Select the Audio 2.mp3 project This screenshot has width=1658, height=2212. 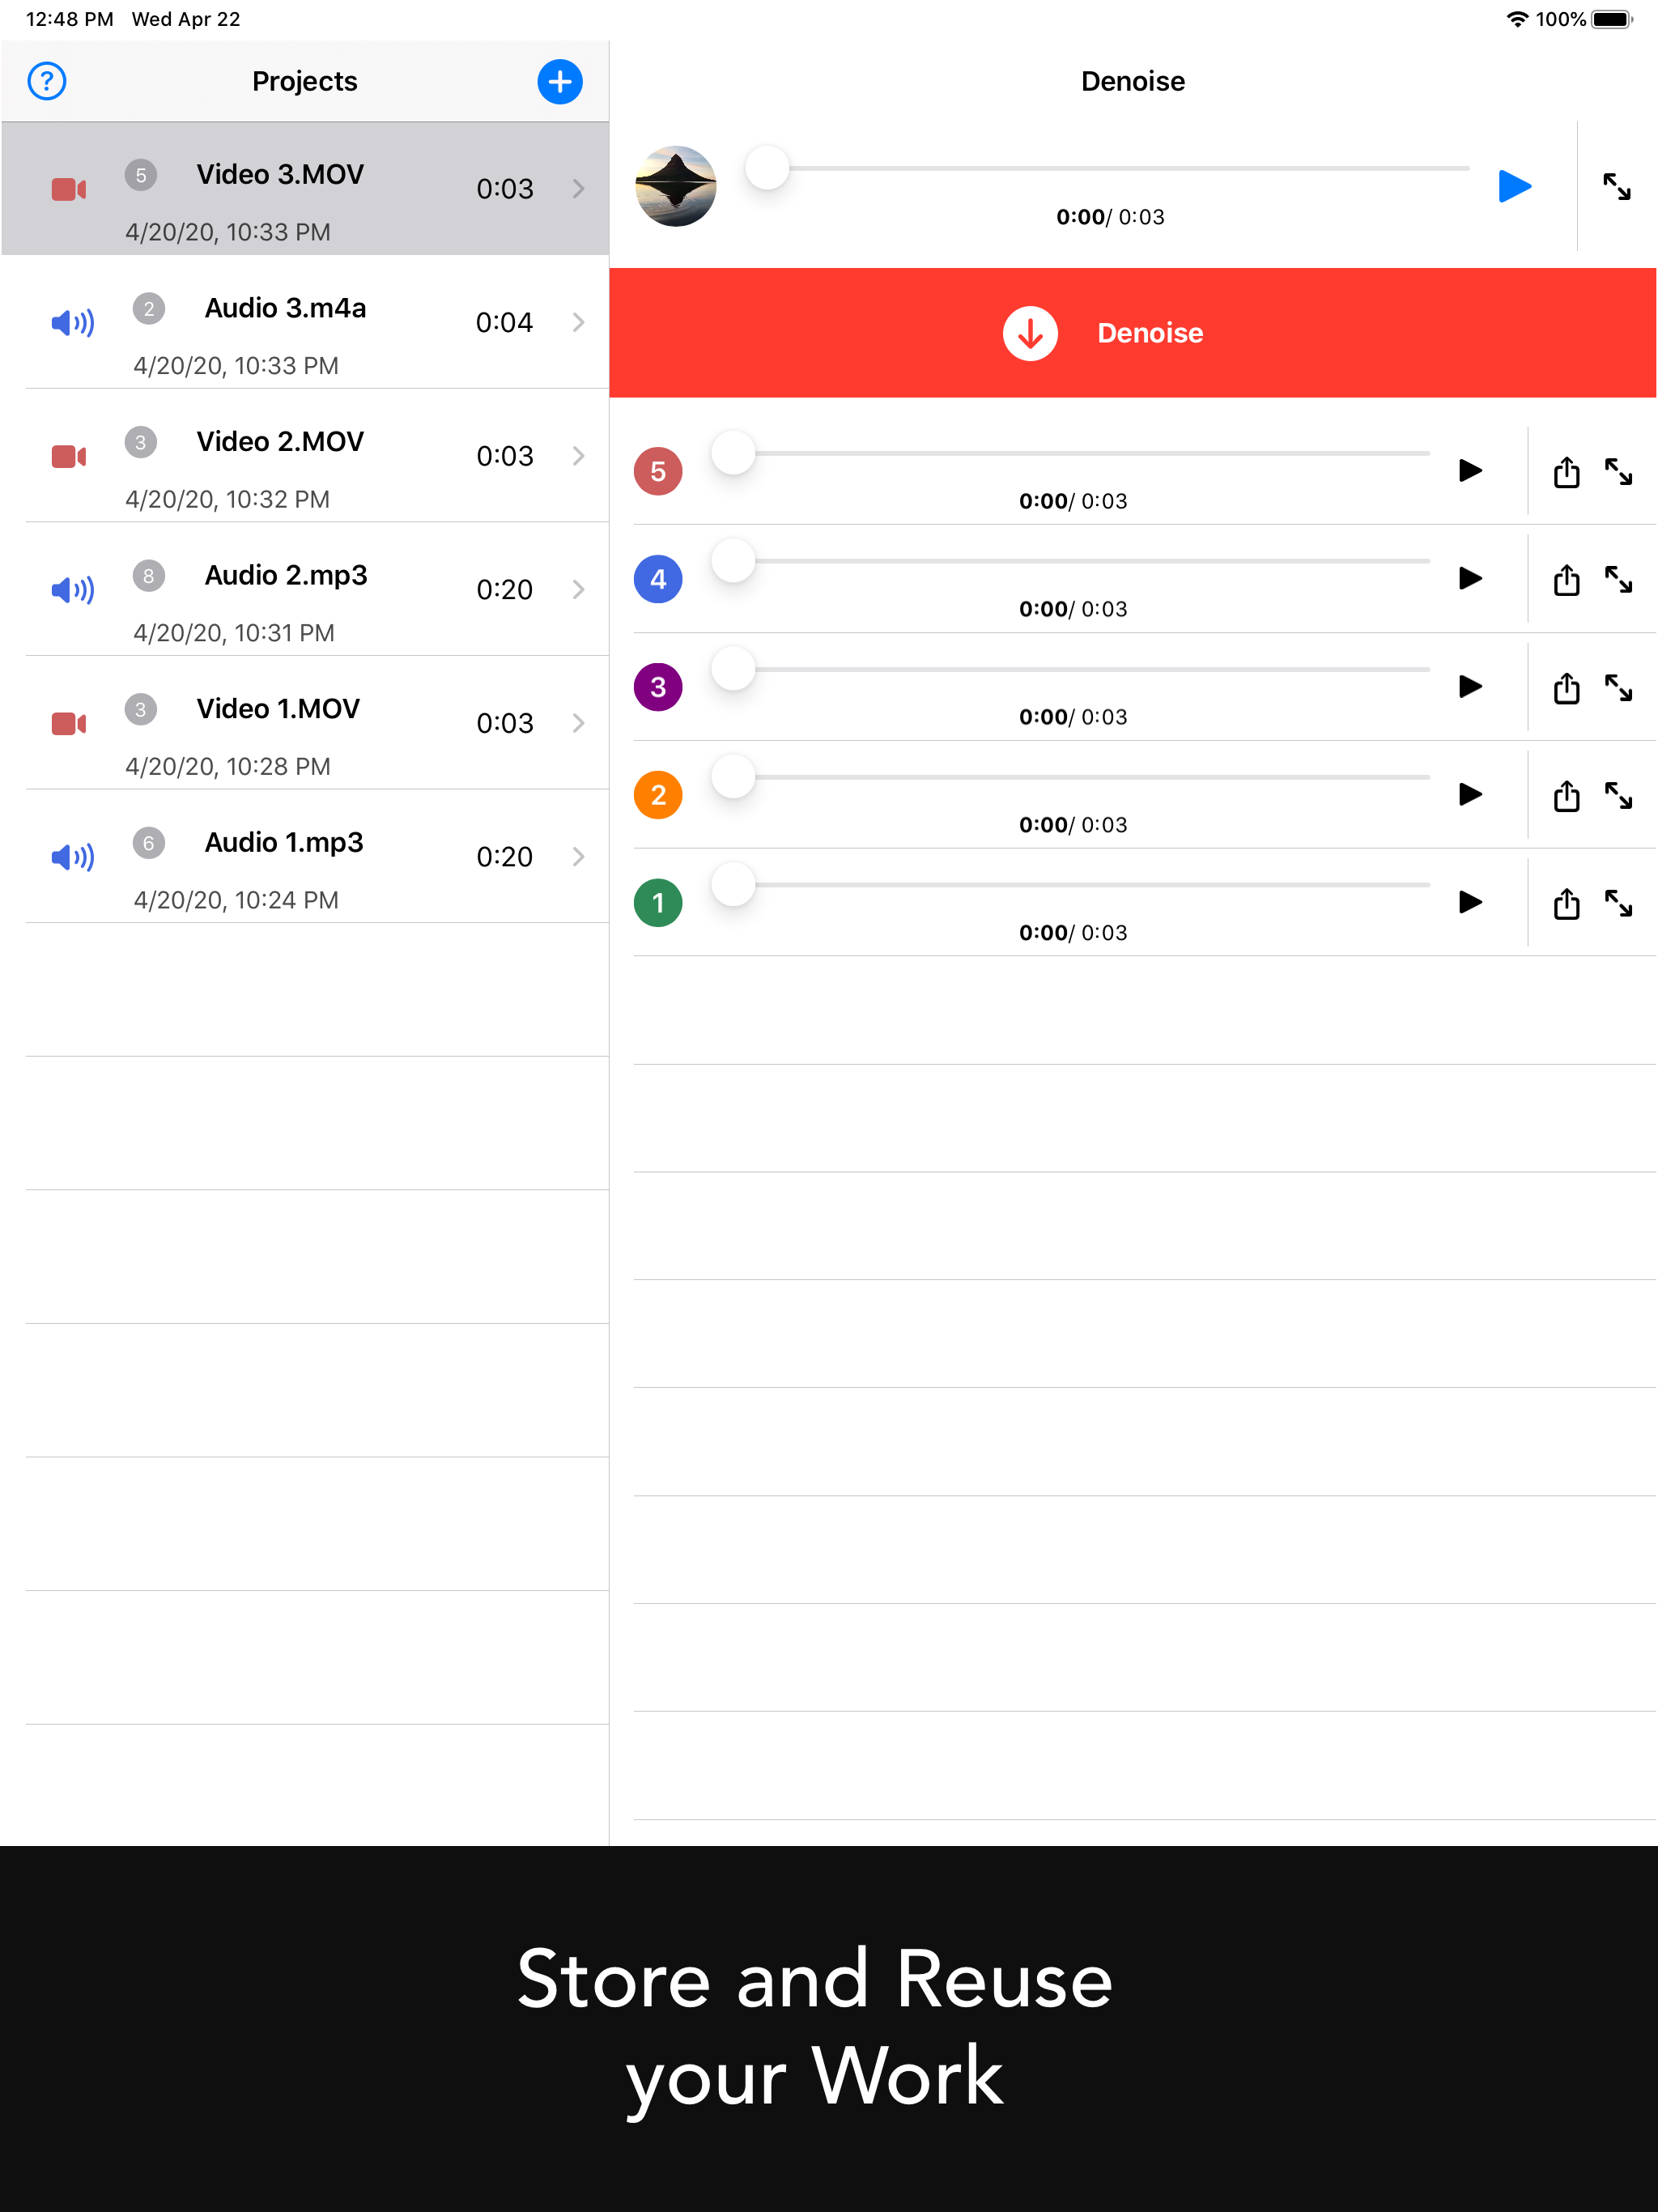click(300, 590)
